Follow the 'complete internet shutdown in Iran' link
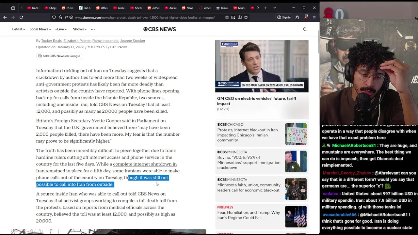418x235 pixels. click(106, 167)
